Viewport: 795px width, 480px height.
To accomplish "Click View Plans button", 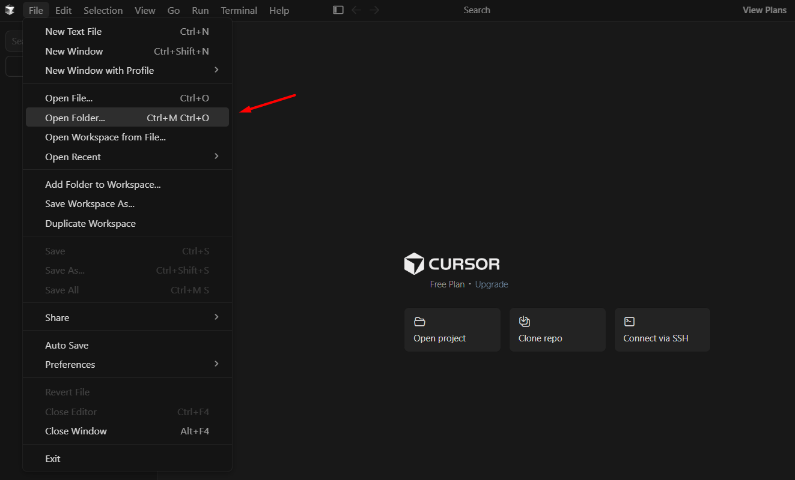I will (x=764, y=10).
